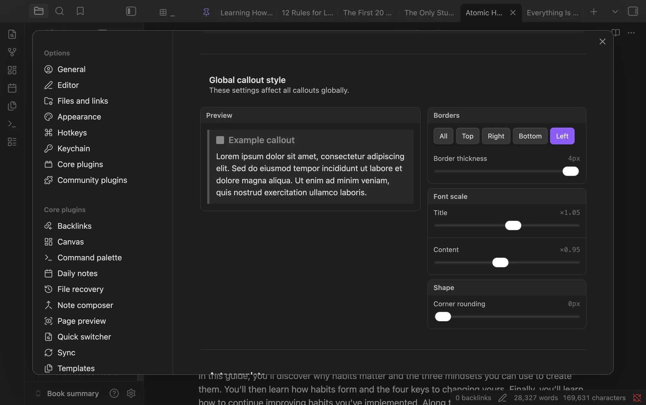Click the sync status icon in status bar
The image size is (646, 405).
click(637, 398)
